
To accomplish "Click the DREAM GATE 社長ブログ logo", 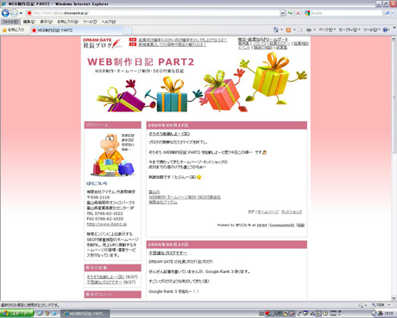I will (102, 43).
